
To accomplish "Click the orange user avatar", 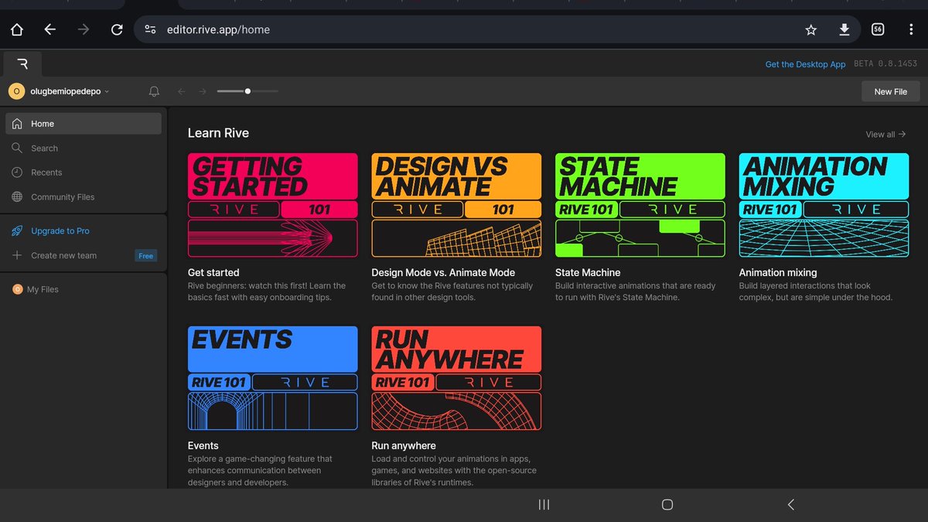I will pyautogui.click(x=16, y=91).
